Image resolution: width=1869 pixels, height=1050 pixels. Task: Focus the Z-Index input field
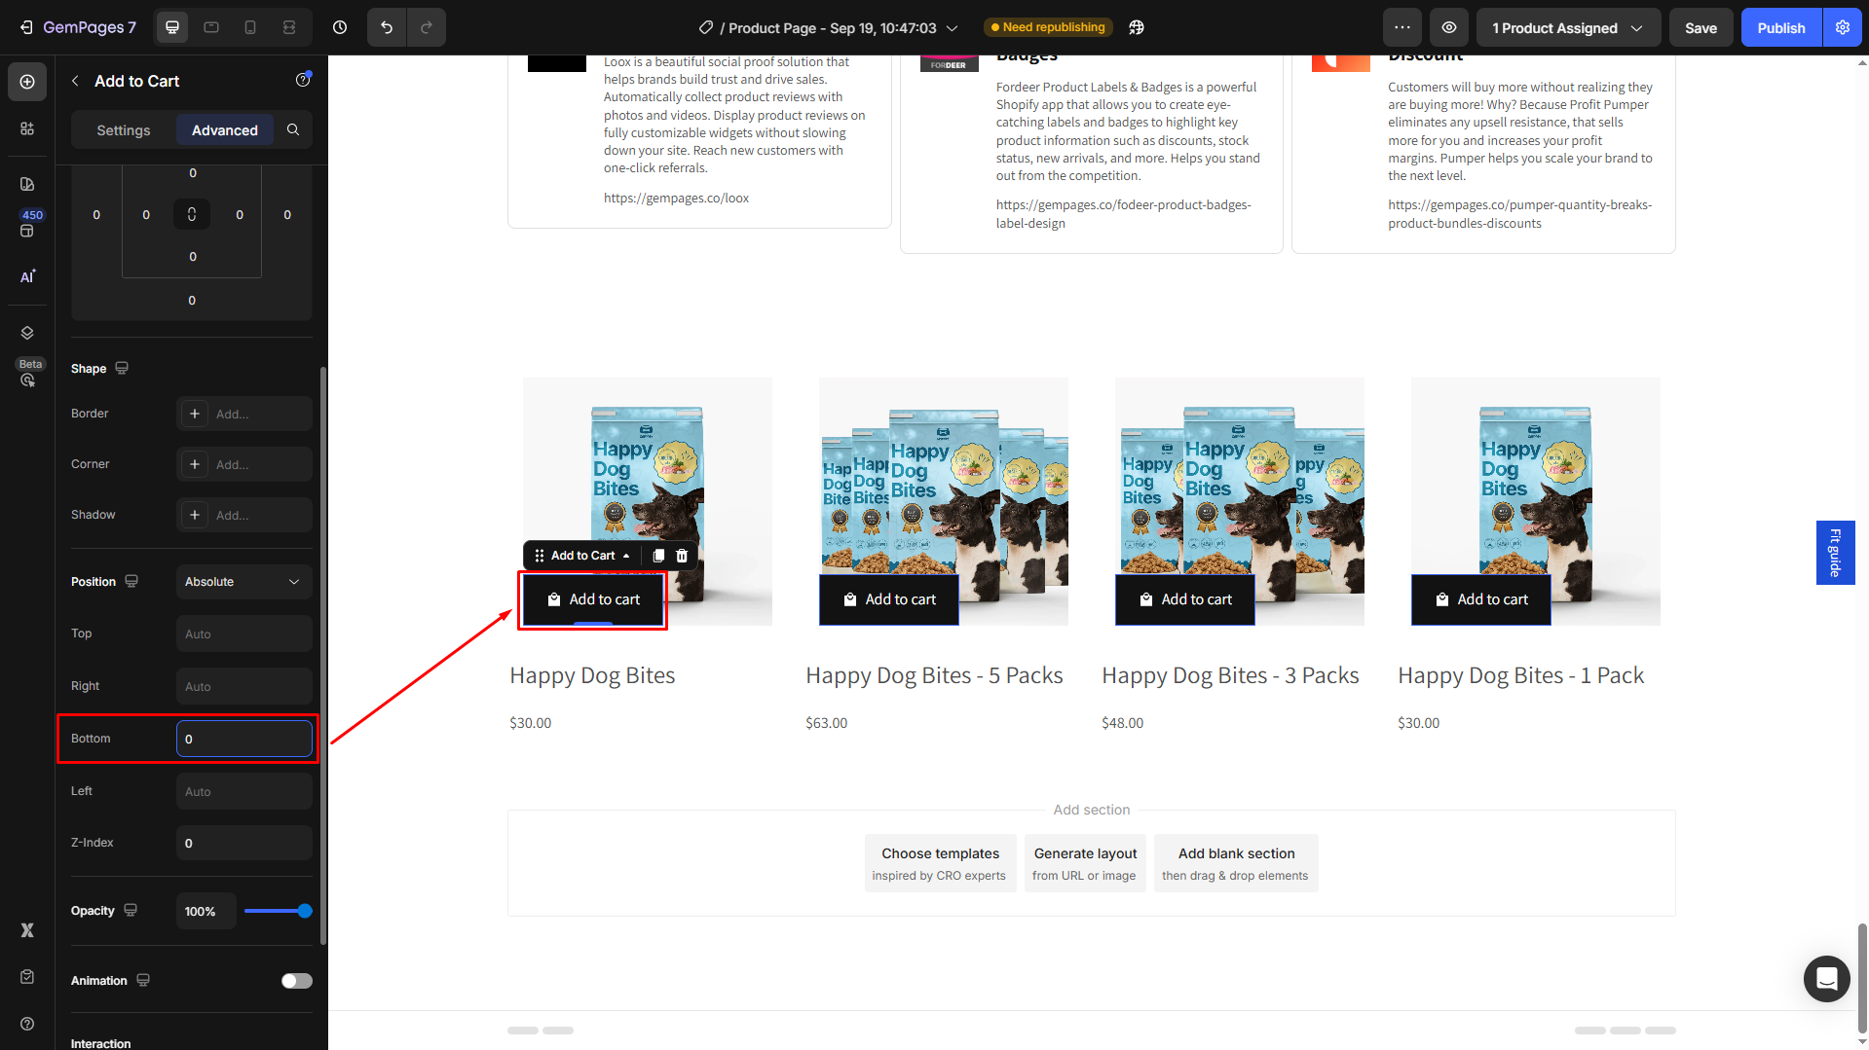coord(243,843)
